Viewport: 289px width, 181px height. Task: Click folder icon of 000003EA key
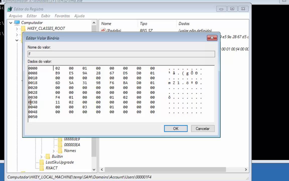tap(60, 145)
